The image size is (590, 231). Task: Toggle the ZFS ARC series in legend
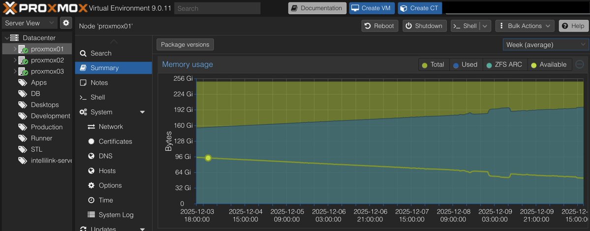click(504, 64)
